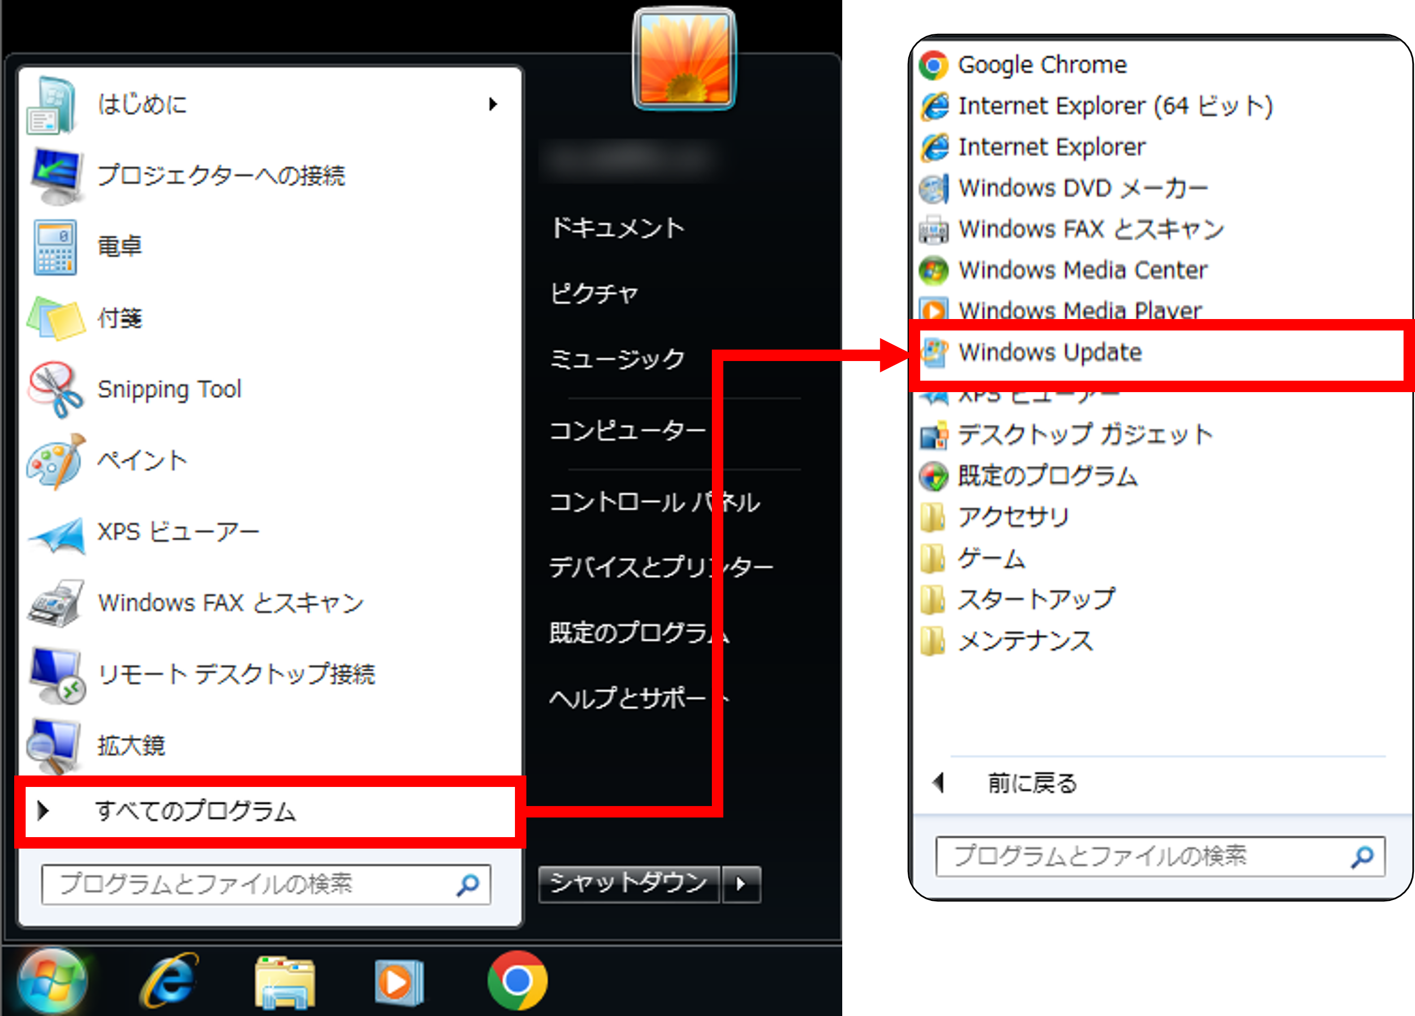This screenshot has height=1016, width=1415.
Task: Click the Windows Start orb
Action: click(52, 981)
